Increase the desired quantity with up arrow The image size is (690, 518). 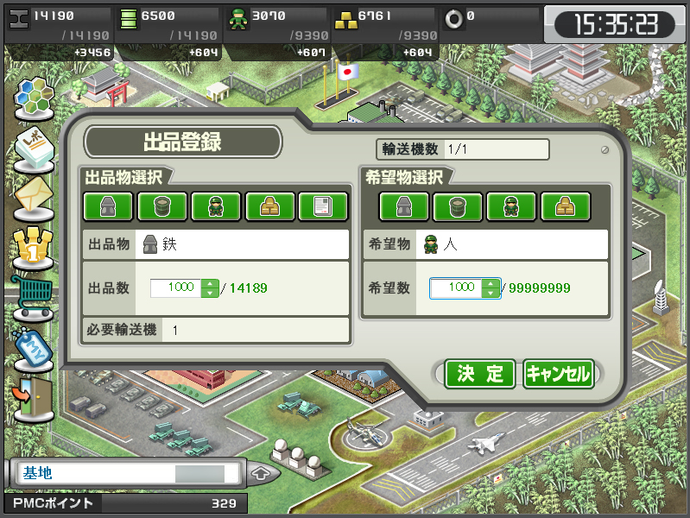point(491,284)
